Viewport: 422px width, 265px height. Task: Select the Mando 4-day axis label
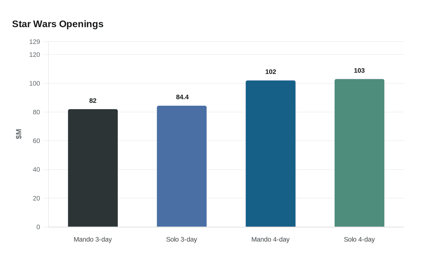(x=271, y=239)
